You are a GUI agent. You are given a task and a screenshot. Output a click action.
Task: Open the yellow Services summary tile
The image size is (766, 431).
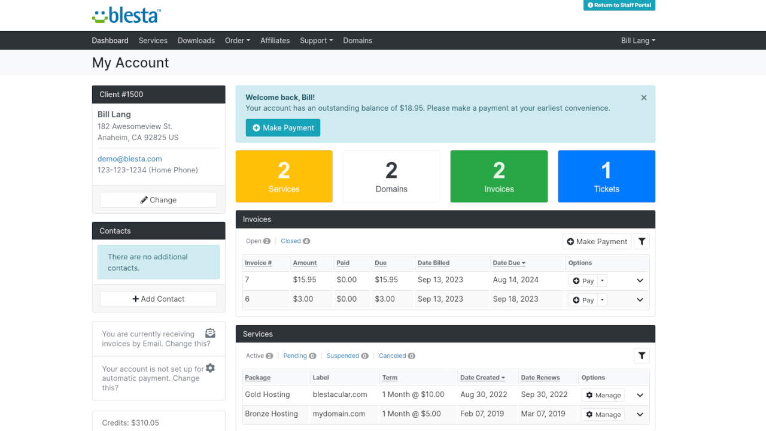pyautogui.click(x=284, y=177)
